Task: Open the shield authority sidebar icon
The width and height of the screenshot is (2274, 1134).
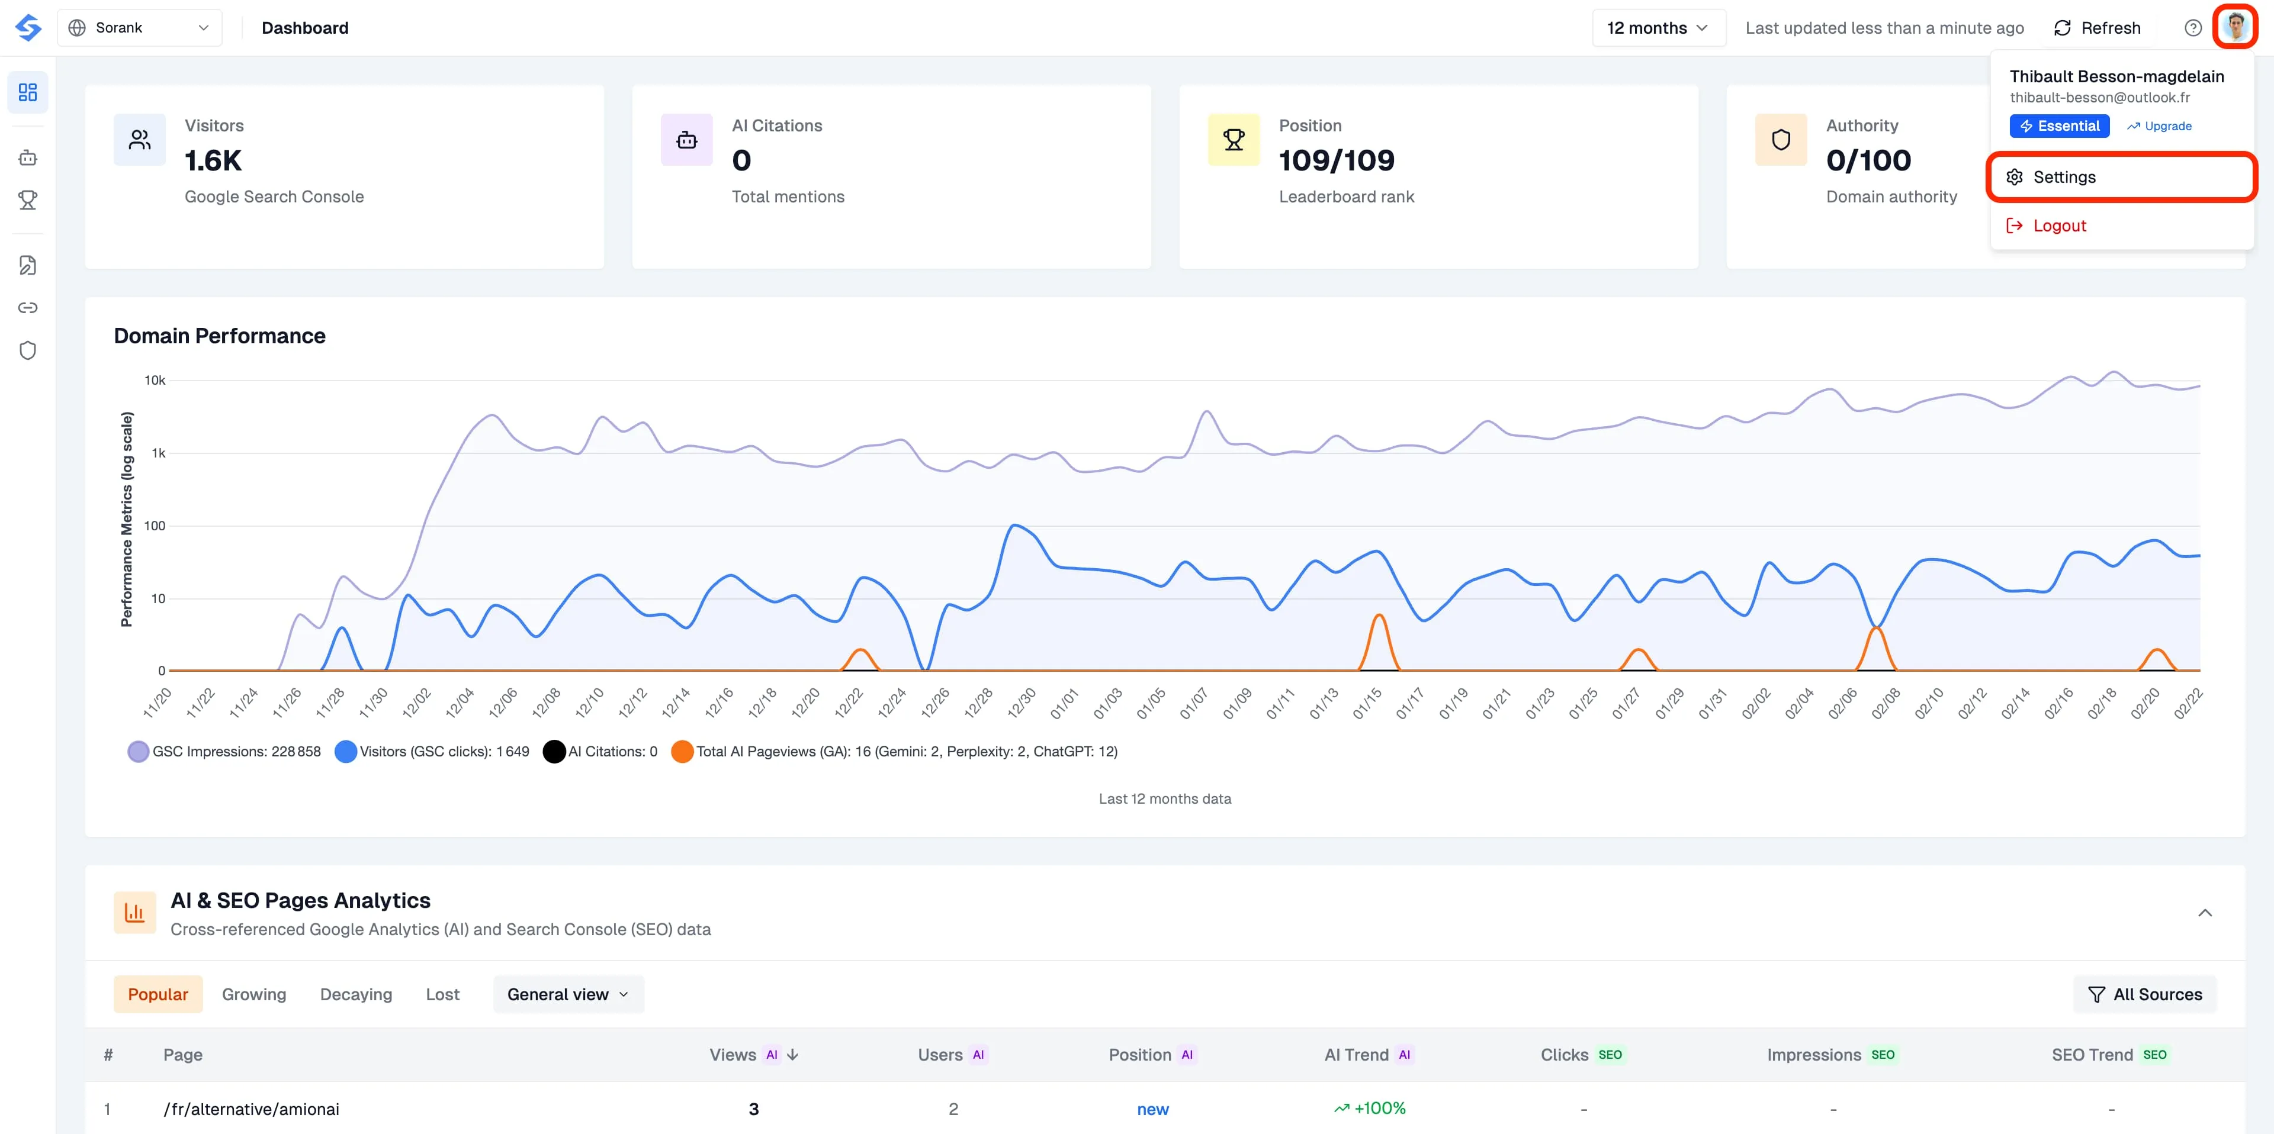Action: click(27, 350)
